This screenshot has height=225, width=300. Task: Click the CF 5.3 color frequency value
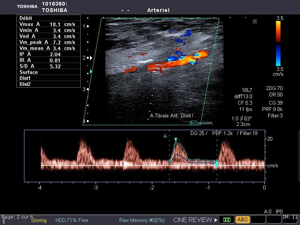click(245, 103)
